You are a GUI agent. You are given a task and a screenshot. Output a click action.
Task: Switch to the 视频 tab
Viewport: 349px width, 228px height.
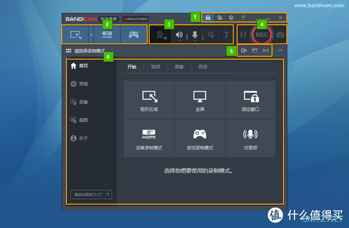(x=155, y=67)
